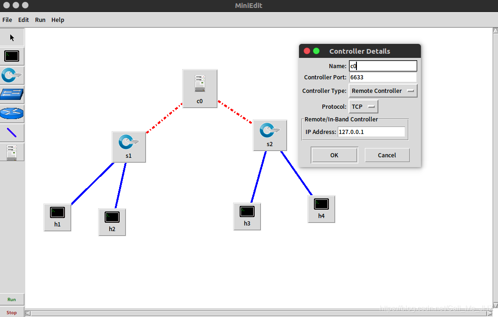This screenshot has width=498, height=317.
Task: Open the Edit menu
Action: 23,20
